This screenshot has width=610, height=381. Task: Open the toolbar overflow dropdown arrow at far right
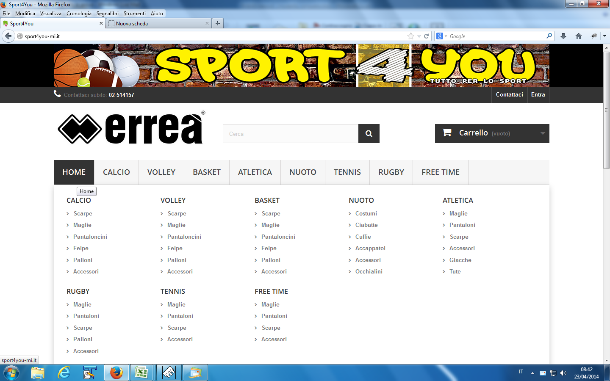point(604,36)
